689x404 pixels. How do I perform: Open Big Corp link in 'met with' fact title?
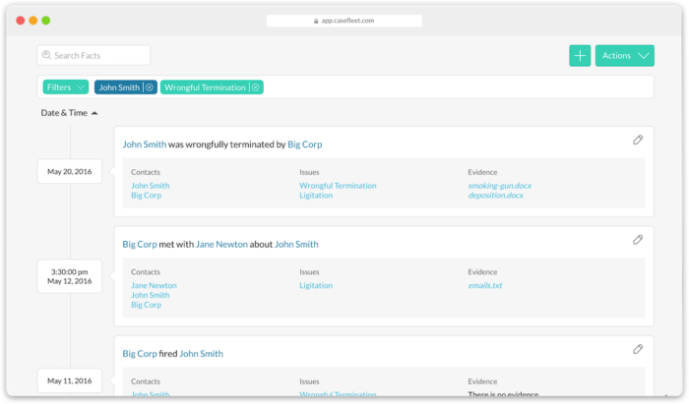pos(140,244)
